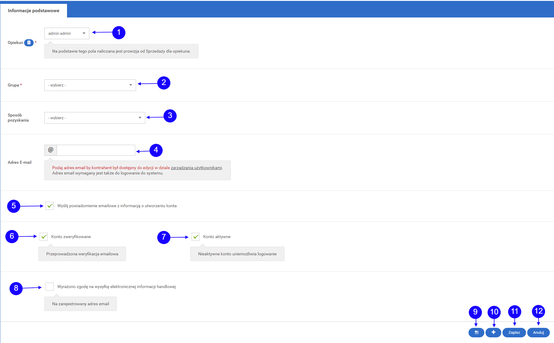Click into the Adres E-mail text field

(96, 150)
